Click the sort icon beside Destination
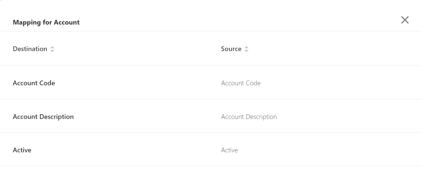The width and height of the screenshot is (421, 186). point(52,49)
